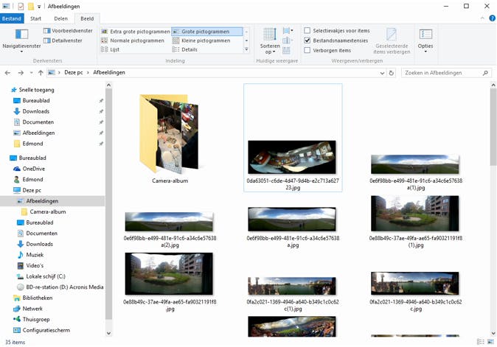This screenshot has width=497, height=347.
Task: Select Camera-album in the navigation tree
Action: (x=48, y=211)
